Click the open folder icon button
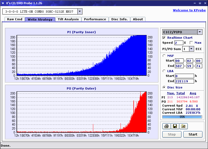This screenshot has width=208, height=149. pyautogui.click(x=183, y=126)
